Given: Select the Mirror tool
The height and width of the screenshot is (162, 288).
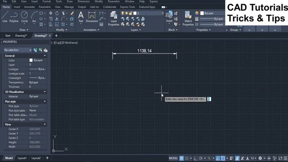Looking at the screenshot, I should coord(57,19).
